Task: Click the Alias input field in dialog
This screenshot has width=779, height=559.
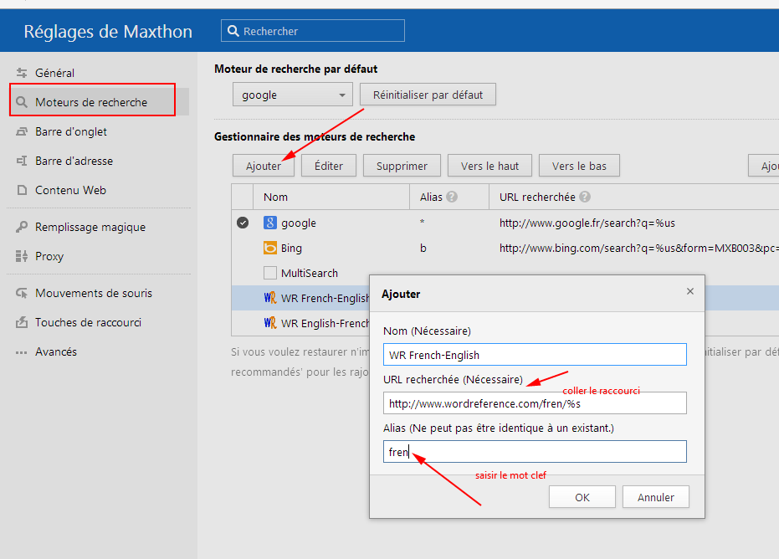Action: pos(535,452)
